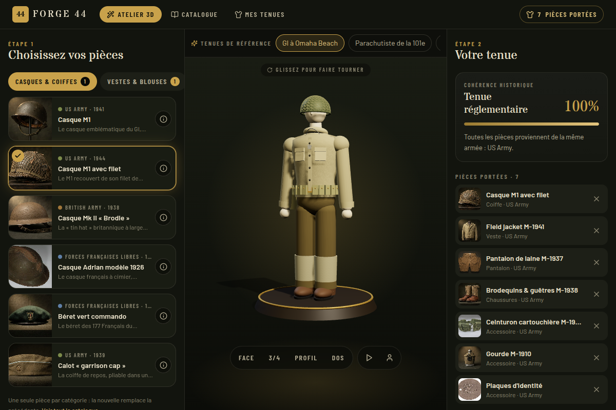Choose the Casque Adrian modèle 1926 thumbnail
Screen dimensions: 616x410
30,266
